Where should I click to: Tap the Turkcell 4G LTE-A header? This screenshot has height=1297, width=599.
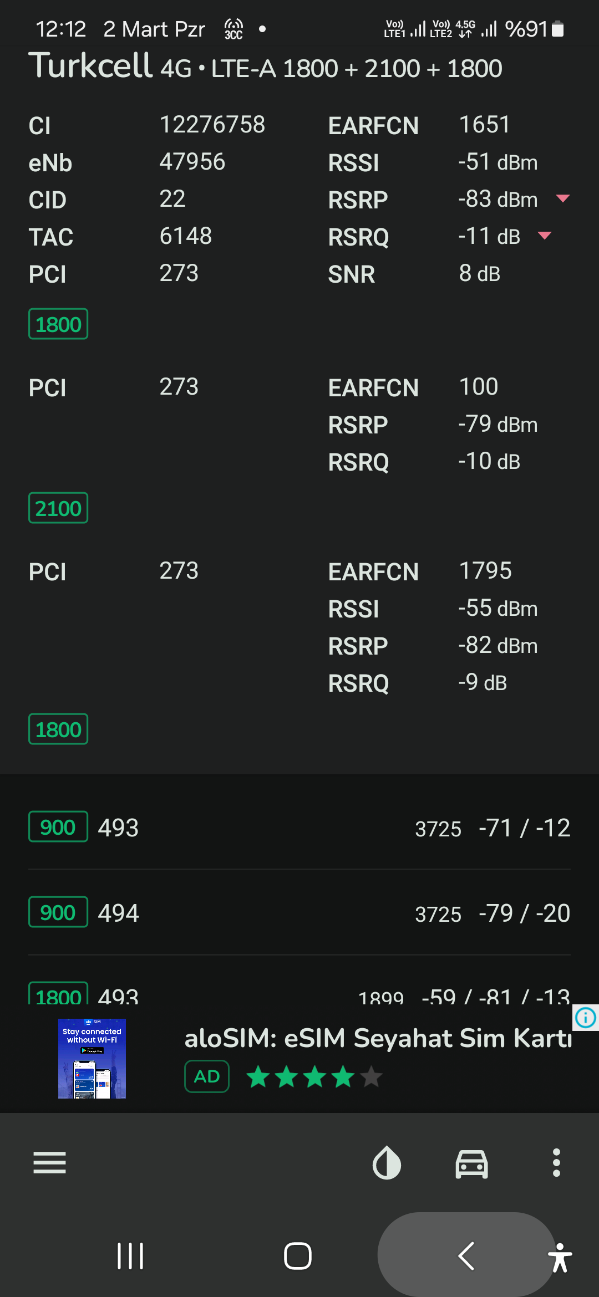[265, 67]
